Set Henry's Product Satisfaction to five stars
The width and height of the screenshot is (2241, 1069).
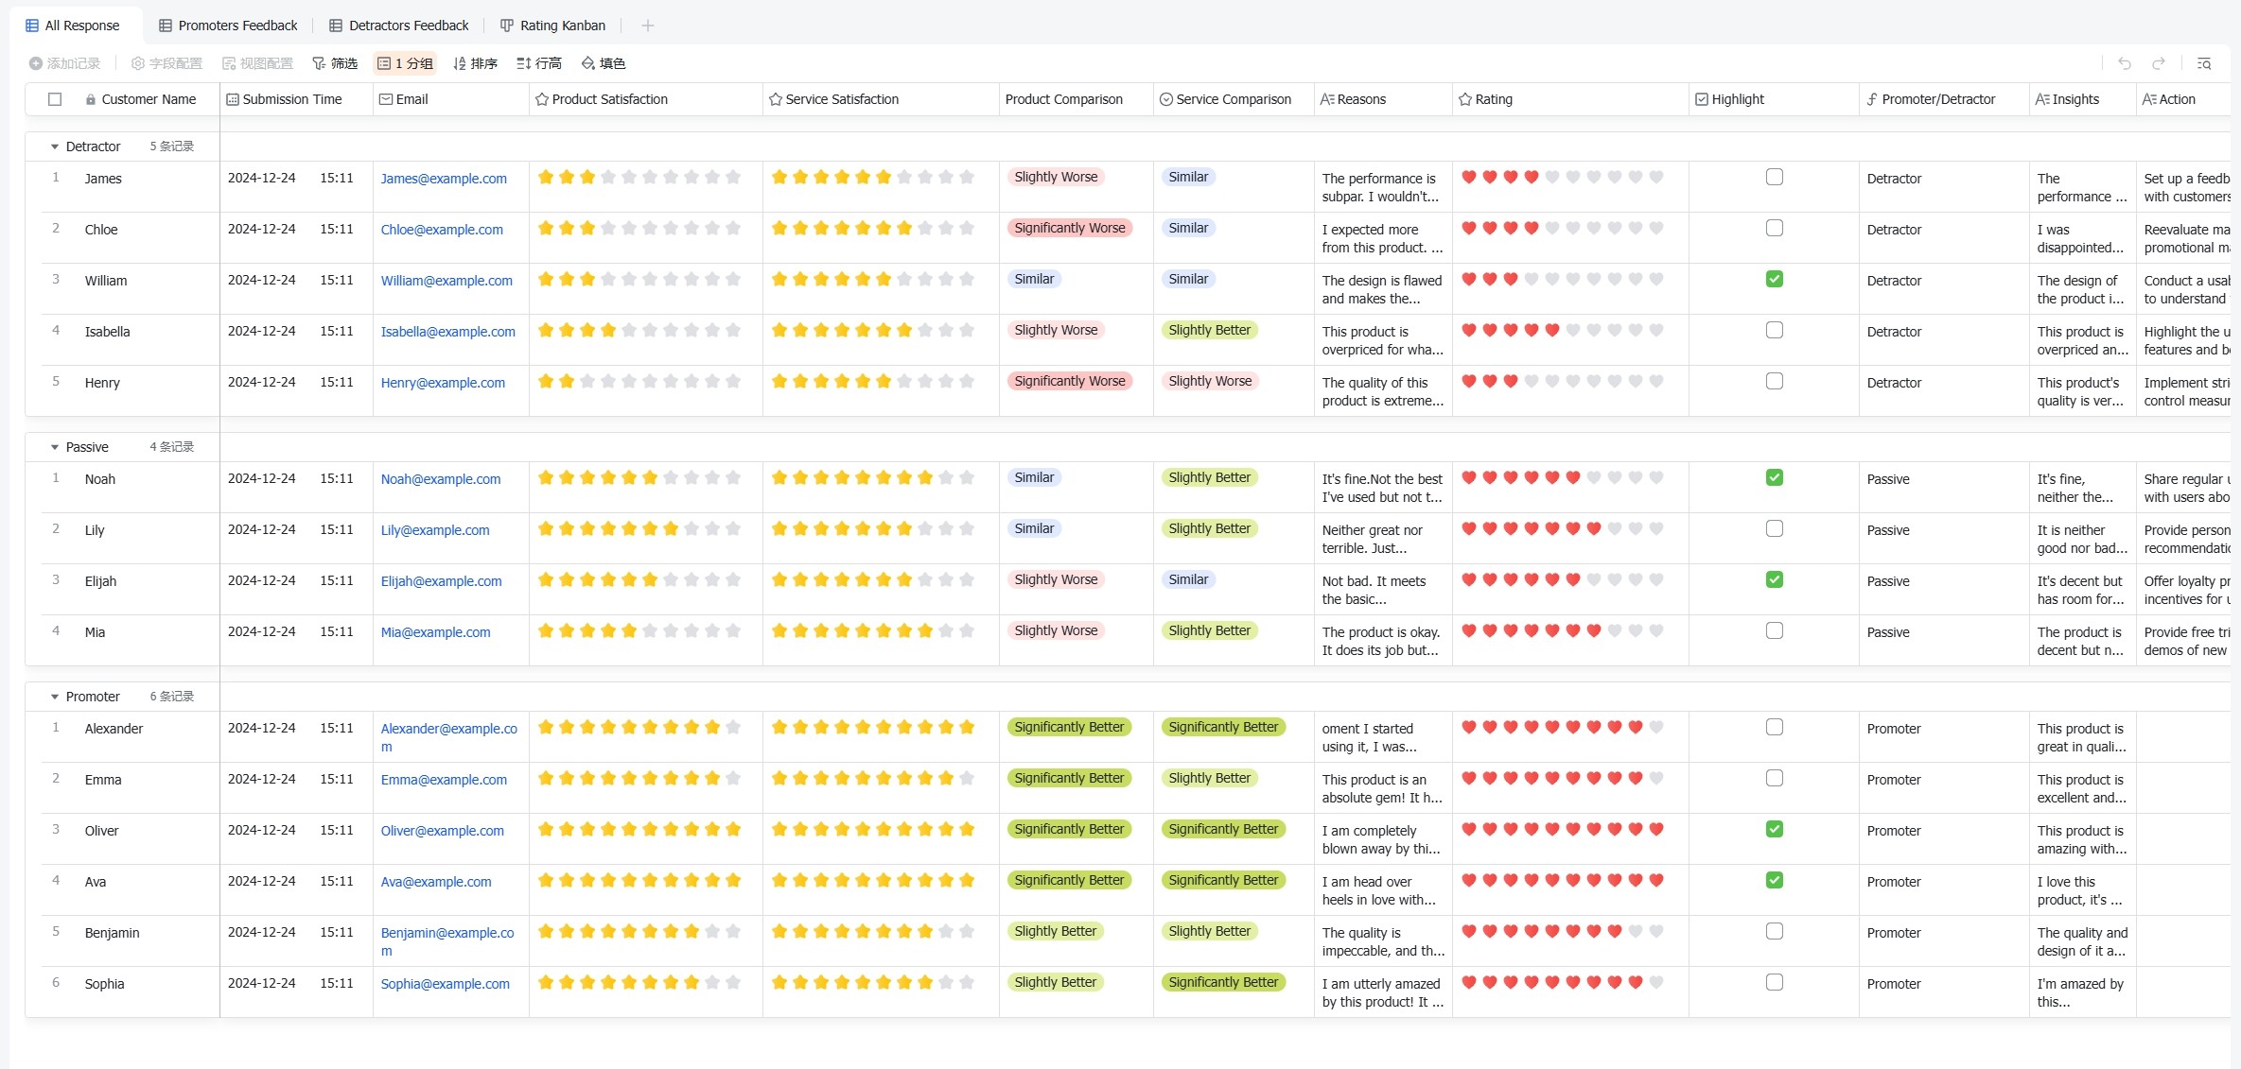point(629,381)
